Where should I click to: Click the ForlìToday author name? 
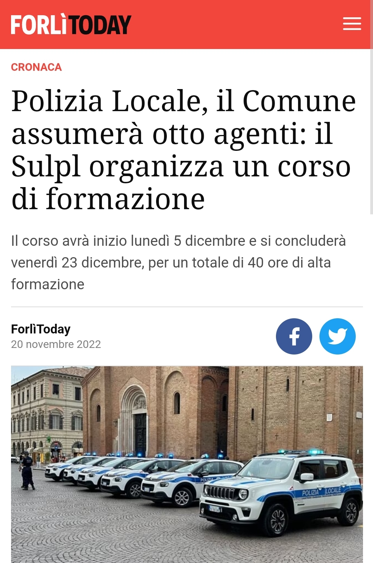[41, 329]
